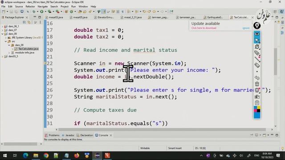The image size is (285, 160).
Task: Open the Source menu
Action: point(19,7)
